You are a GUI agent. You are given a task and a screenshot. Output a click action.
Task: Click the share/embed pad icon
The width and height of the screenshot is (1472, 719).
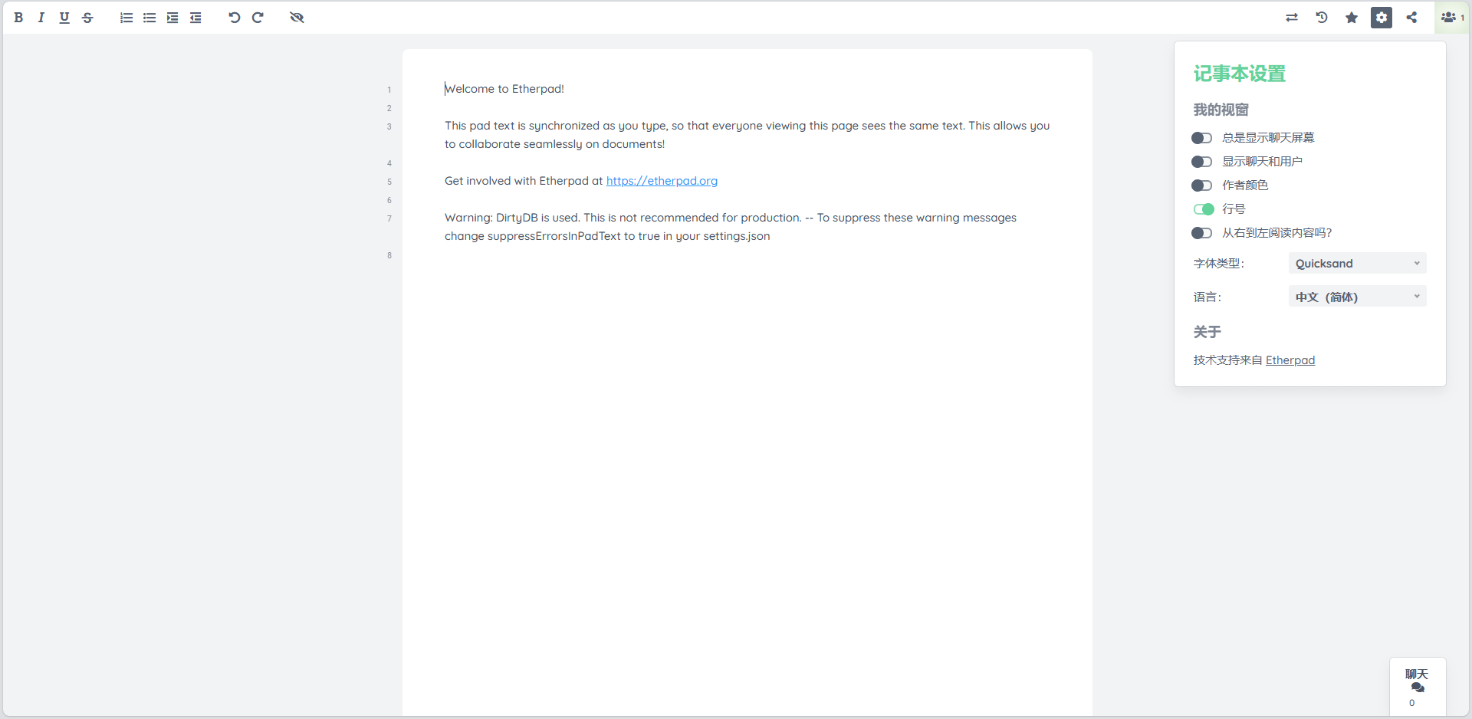[1411, 18]
